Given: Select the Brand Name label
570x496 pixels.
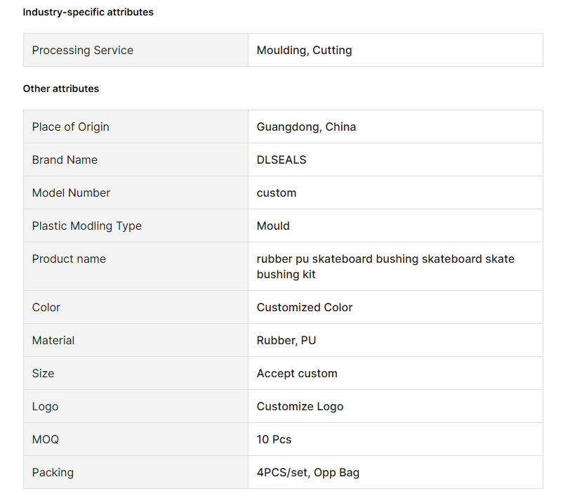Looking at the screenshot, I should coord(65,159).
